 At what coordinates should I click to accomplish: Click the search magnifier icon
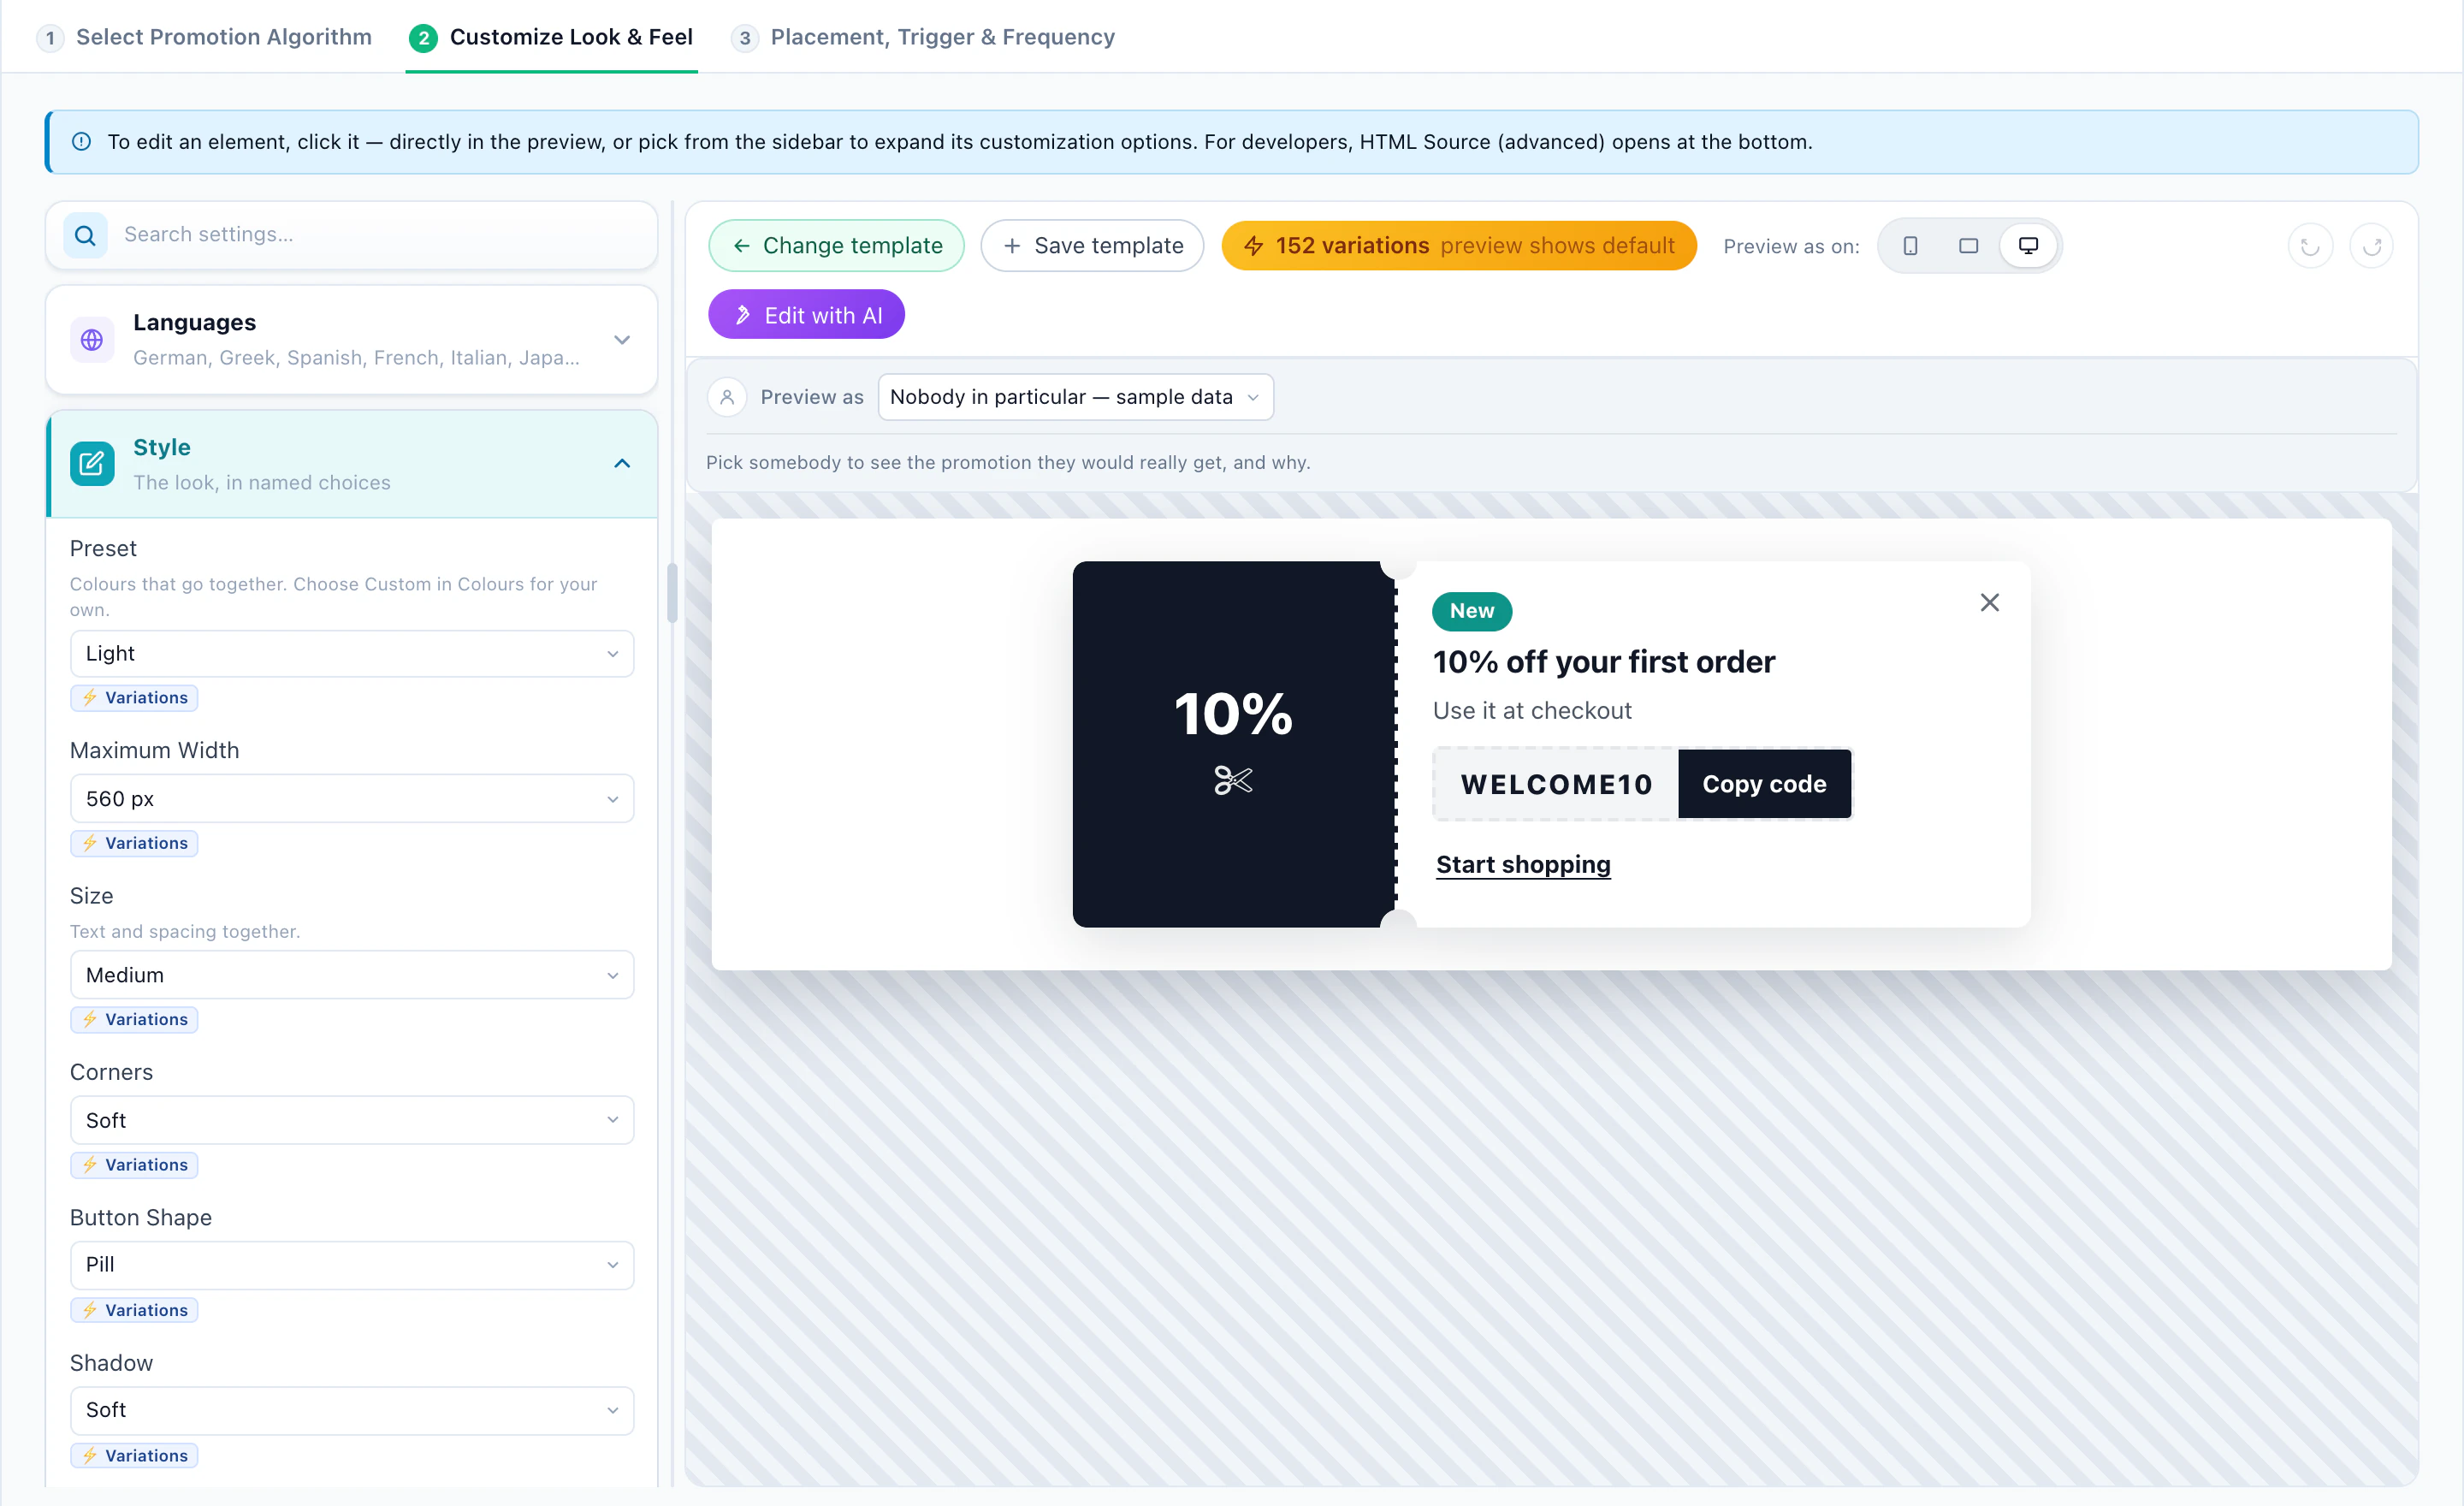pyautogui.click(x=86, y=235)
